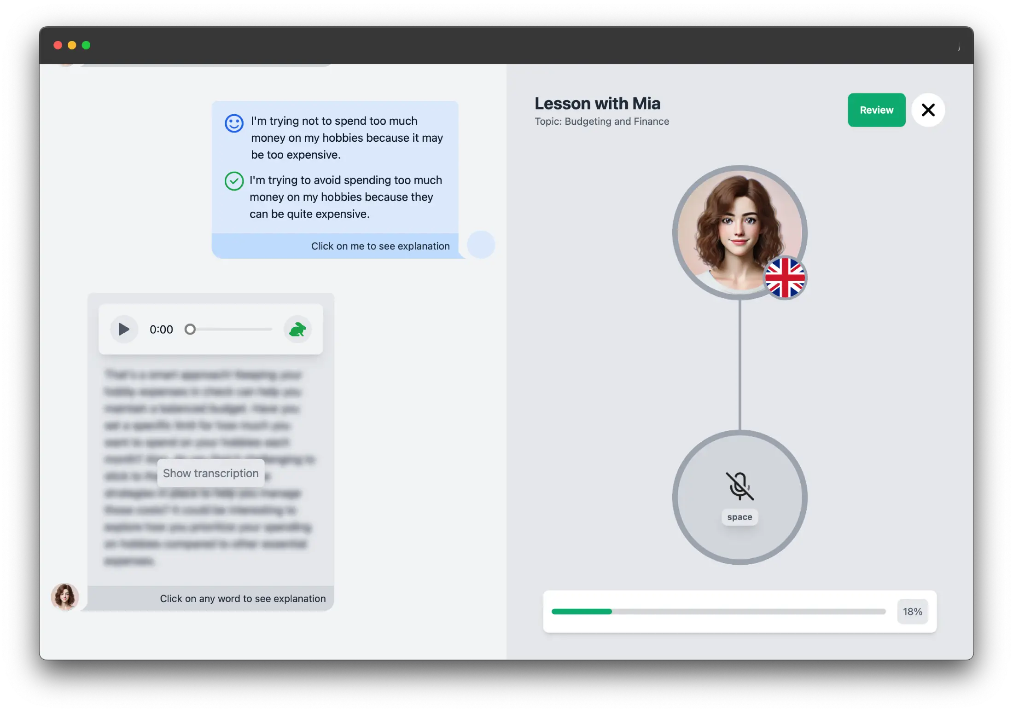The width and height of the screenshot is (1013, 712).
Task: Click the Budgeting and Finance topic label
Action: click(x=601, y=121)
